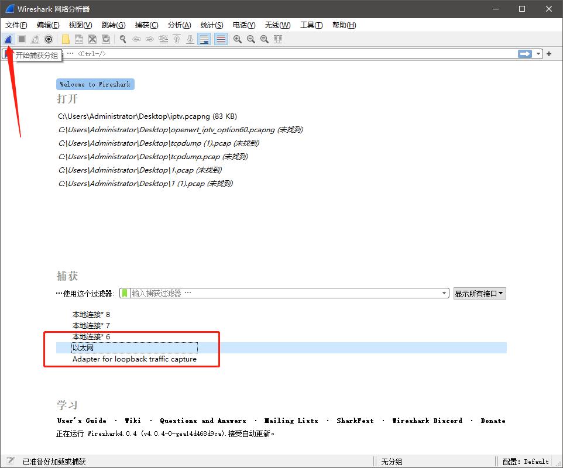Toggle auto-scroll during live capture
Viewport: 563px width, 468px height.
click(x=204, y=39)
